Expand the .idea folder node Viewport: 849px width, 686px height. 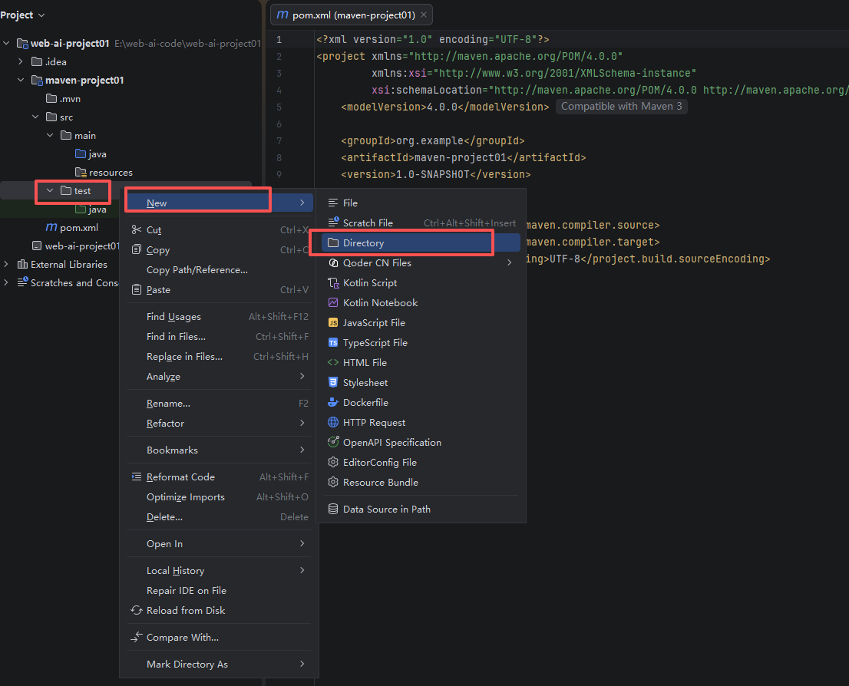click(21, 61)
